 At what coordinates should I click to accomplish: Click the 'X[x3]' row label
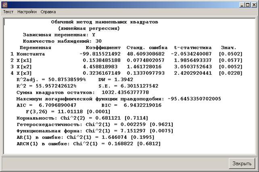click(24, 73)
